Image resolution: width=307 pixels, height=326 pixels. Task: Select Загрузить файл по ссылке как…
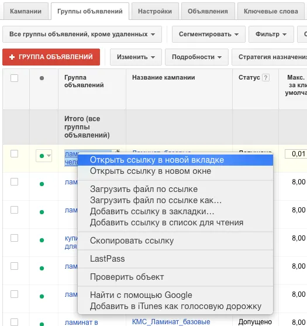tap(175, 200)
